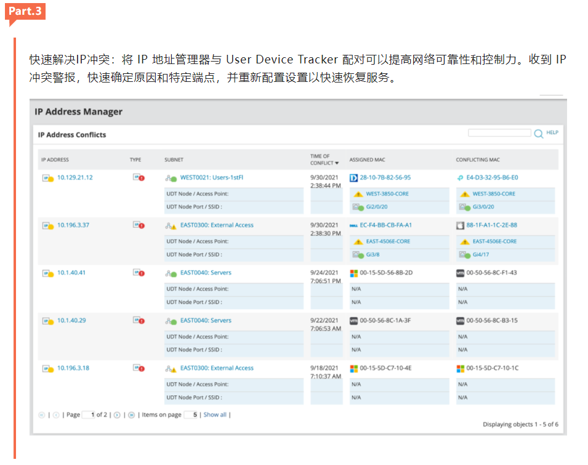Viewport: 588px width, 465px height.
Task: Open assigned node WEST-3850-CORE
Action: 387,194
